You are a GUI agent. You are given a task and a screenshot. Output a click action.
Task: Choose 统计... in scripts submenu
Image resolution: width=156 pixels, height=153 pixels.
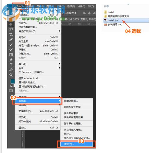coord(77,134)
